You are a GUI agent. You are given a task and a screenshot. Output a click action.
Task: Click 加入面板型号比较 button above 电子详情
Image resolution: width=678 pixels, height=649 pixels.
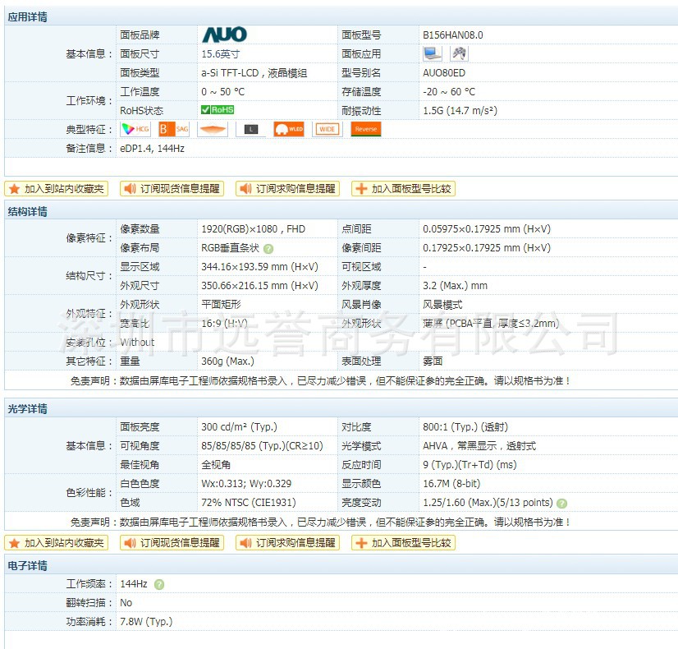click(x=403, y=543)
